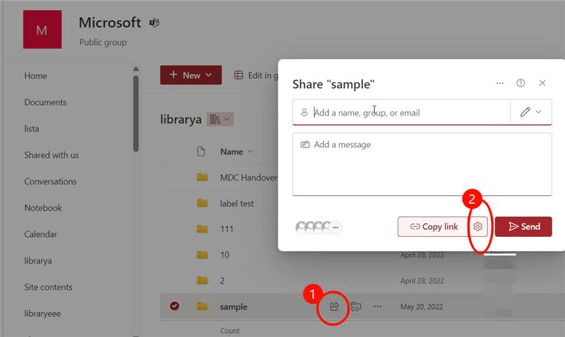Image resolution: width=565 pixels, height=337 pixels.
Task: Click the Count label below the list
Action: [230, 331]
